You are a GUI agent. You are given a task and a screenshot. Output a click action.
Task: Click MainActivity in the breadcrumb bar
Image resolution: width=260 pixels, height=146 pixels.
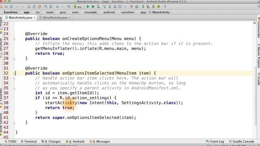(159, 12)
